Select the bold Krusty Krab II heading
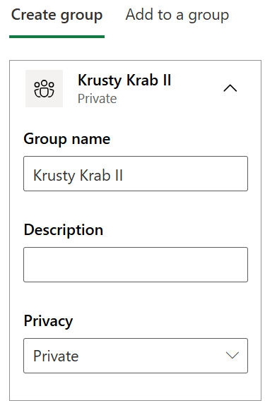 pyautogui.click(x=124, y=80)
